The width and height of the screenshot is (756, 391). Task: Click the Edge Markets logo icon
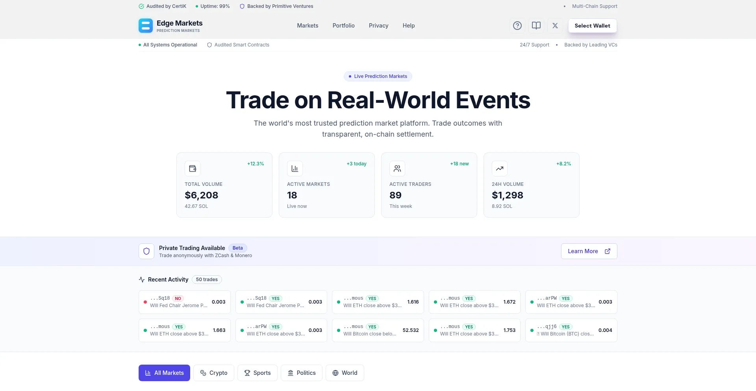145,26
